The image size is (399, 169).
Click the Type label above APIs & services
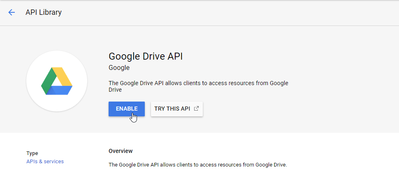(x=32, y=153)
